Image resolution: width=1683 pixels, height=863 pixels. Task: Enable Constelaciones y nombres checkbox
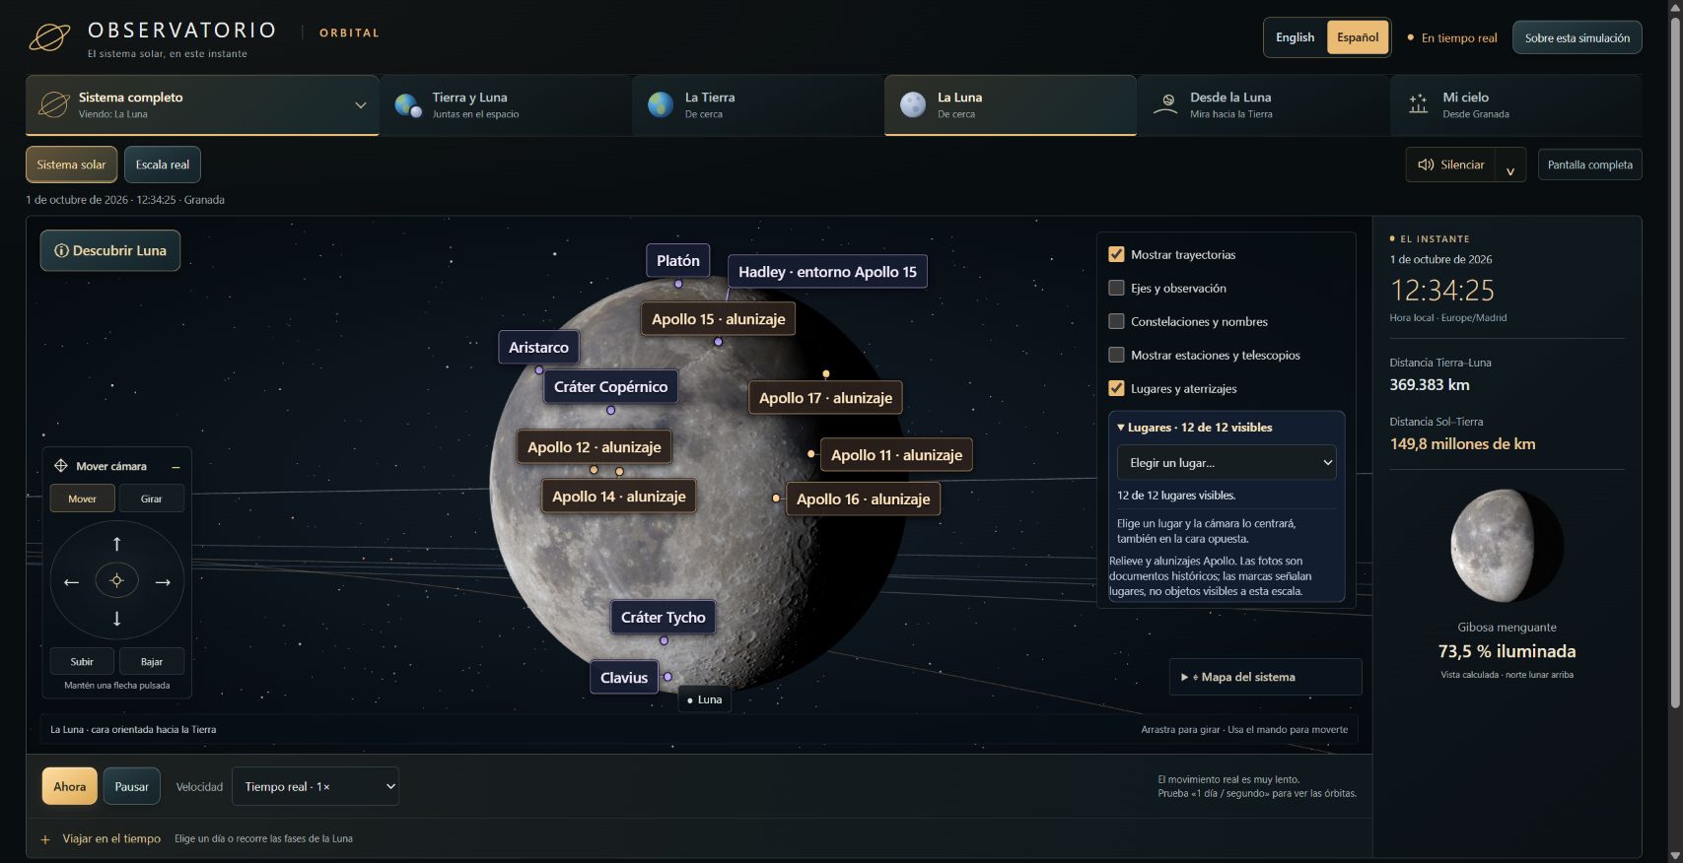(x=1116, y=321)
